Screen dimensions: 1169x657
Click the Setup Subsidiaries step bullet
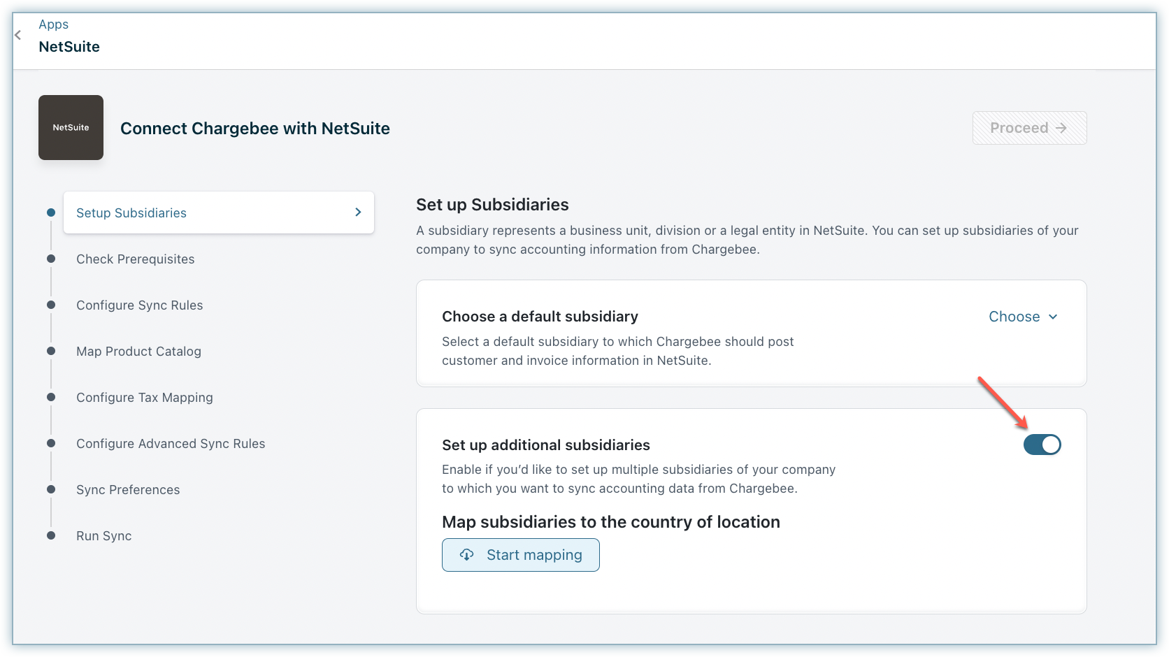(x=51, y=212)
